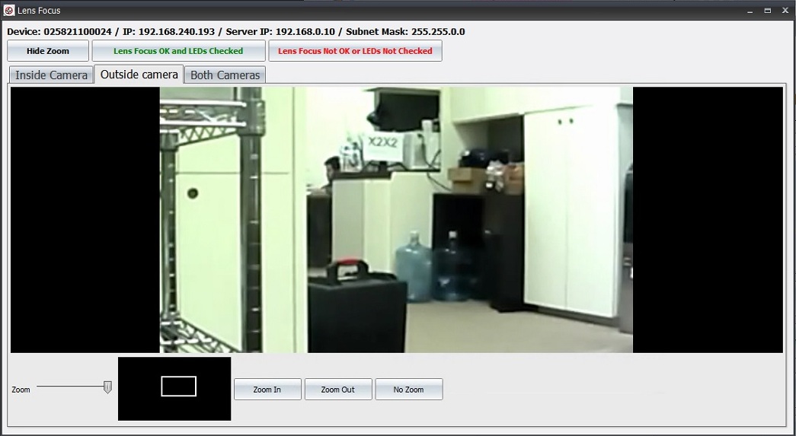Click the left end of the Zoom slider track
Image resolution: width=796 pixels, height=436 pixels.
pos(39,387)
